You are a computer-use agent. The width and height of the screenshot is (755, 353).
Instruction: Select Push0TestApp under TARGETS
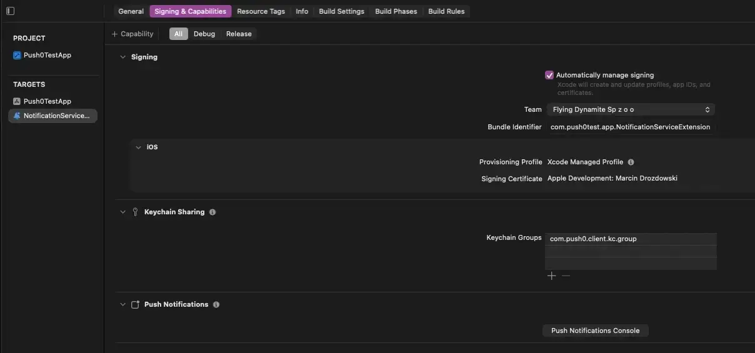point(47,101)
